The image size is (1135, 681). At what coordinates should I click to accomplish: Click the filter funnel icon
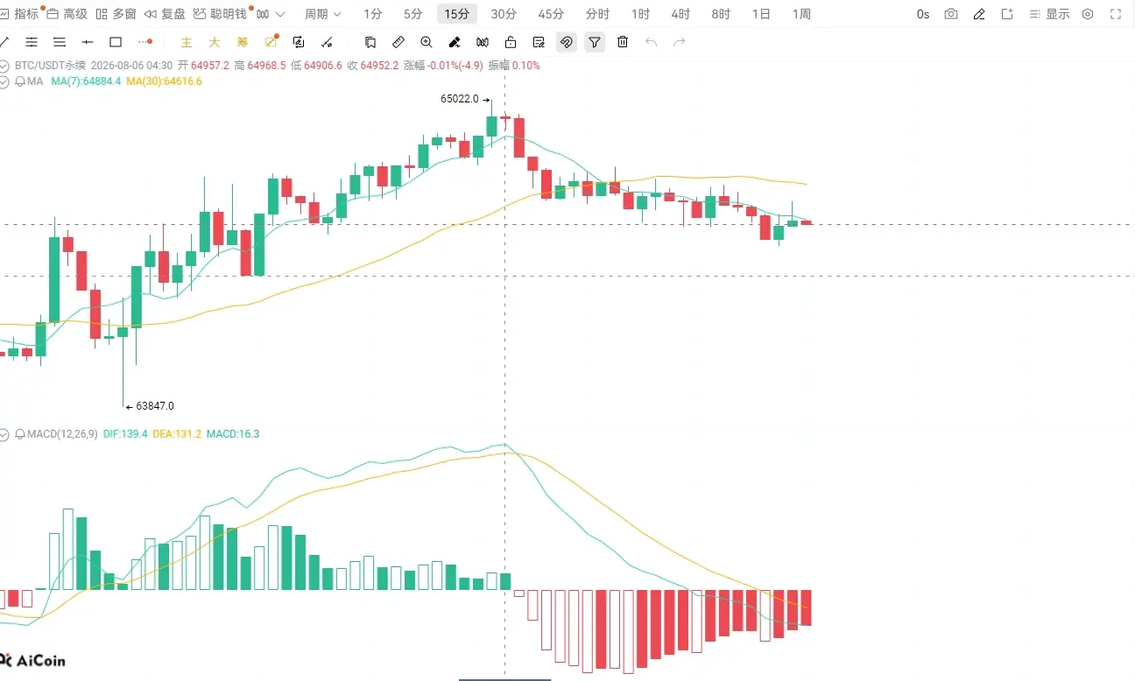click(x=595, y=42)
